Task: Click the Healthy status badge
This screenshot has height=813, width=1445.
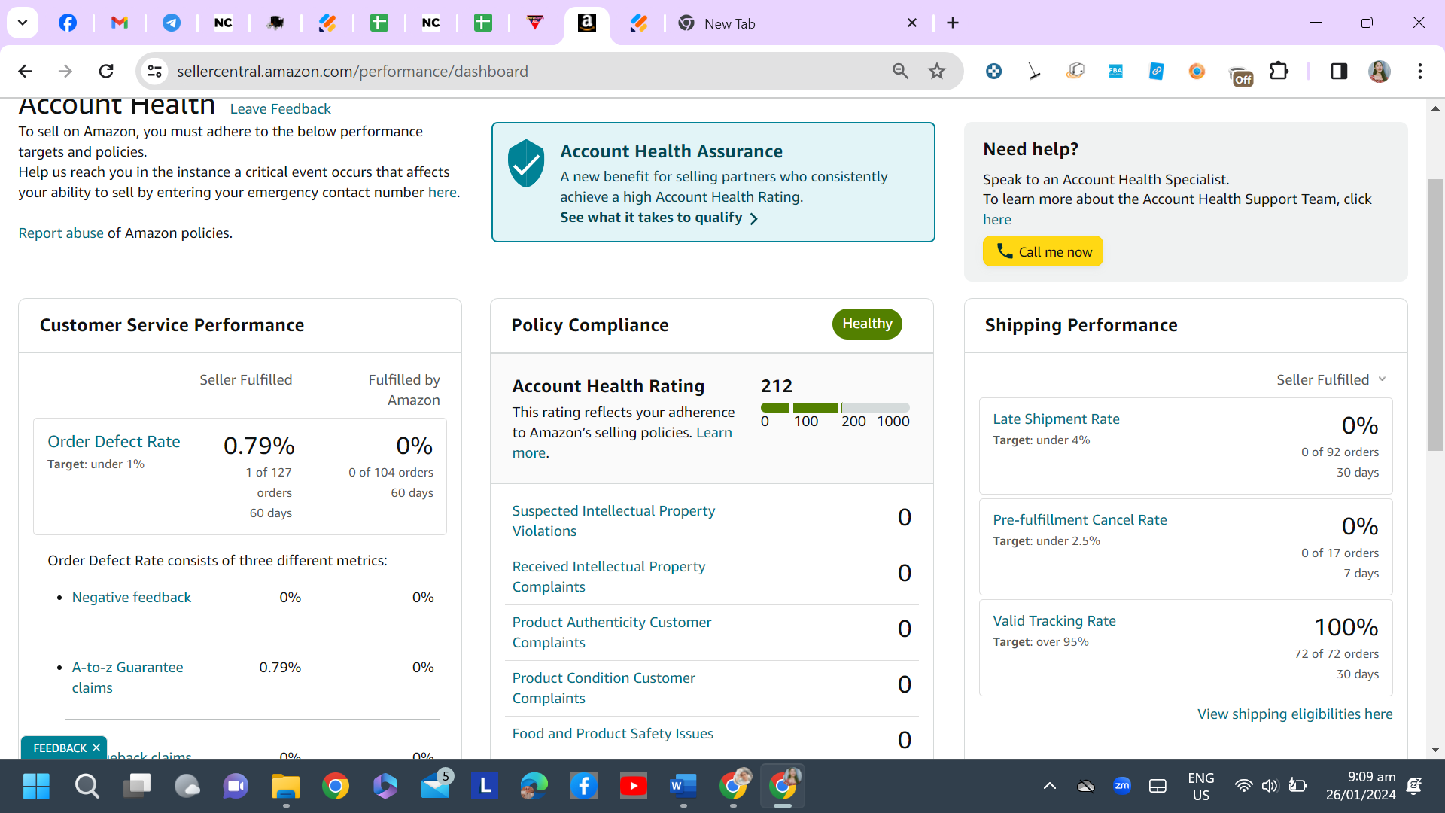Action: click(x=867, y=324)
